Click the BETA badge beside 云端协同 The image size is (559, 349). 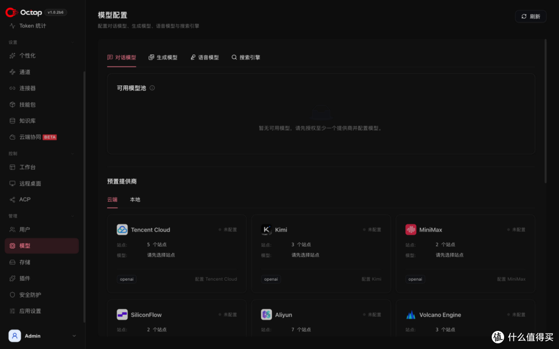tap(50, 137)
